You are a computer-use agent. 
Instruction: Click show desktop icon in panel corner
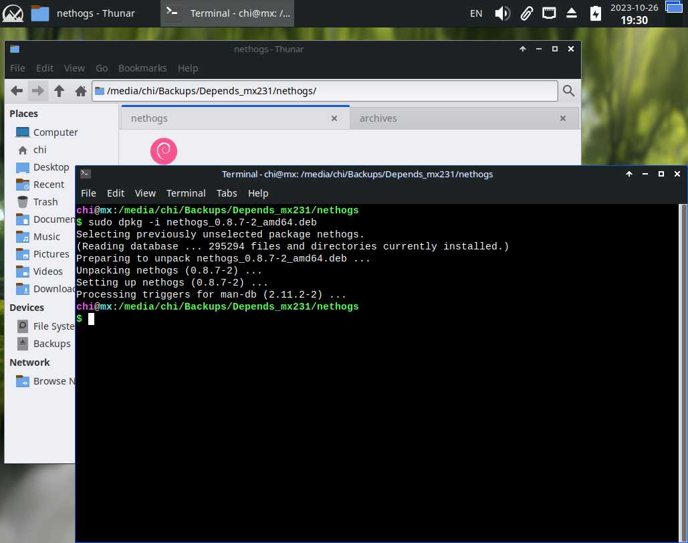(x=673, y=7)
